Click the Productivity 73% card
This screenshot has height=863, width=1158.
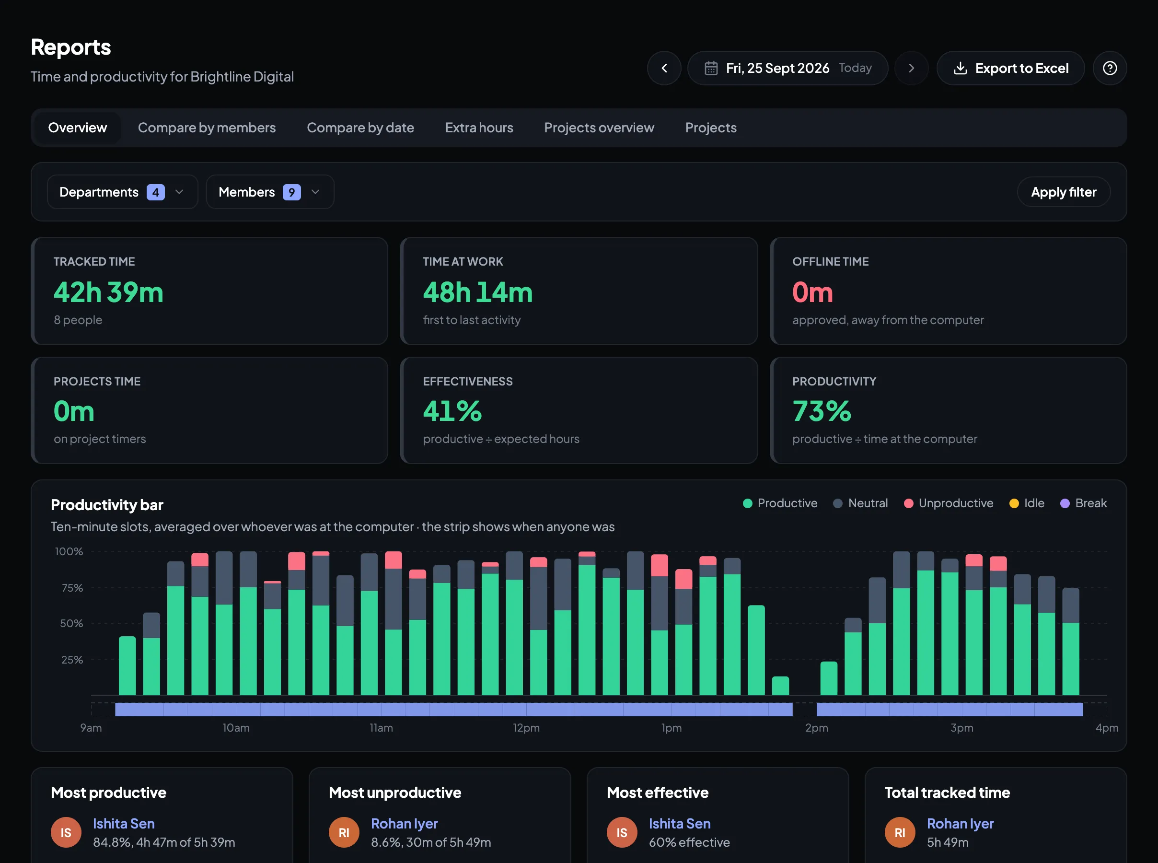(x=948, y=410)
